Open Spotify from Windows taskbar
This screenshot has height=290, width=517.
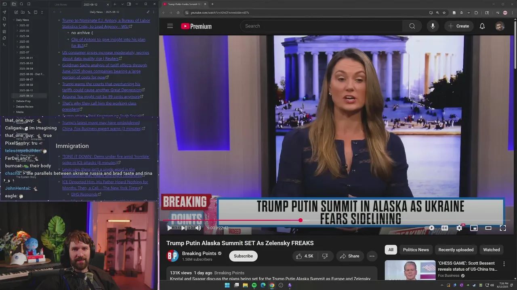[x=254, y=285]
